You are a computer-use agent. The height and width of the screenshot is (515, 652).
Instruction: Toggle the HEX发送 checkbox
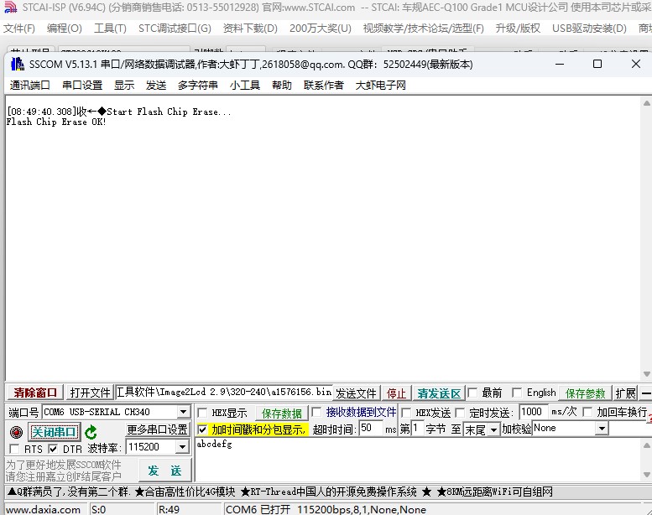(x=406, y=413)
